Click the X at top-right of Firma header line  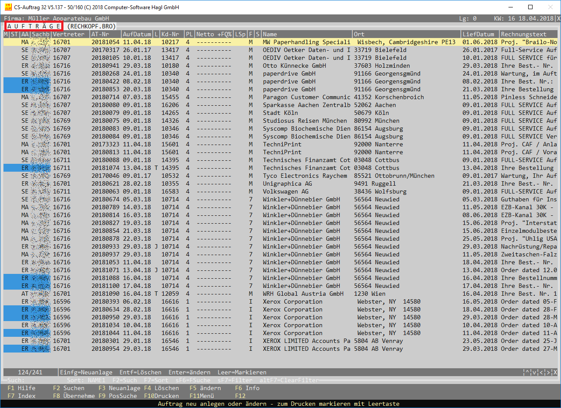point(558,19)
